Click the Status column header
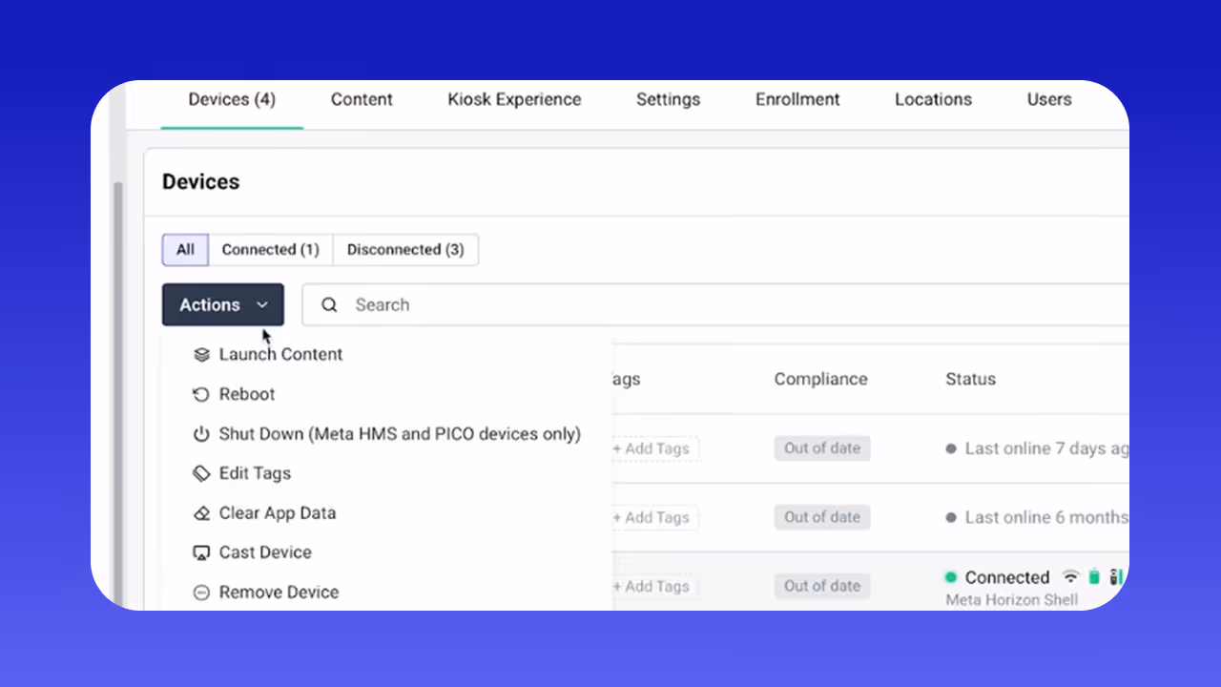This screenshot has height=687, width=1221. [970, 379]
